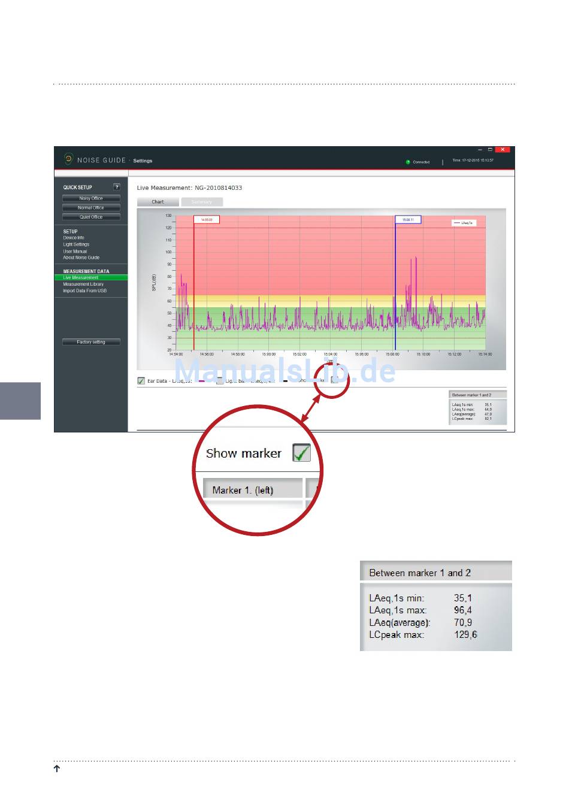Click the pink Ear Data color sample line
569x805 pixels.
pyautogui.click(x=202, y=381)
